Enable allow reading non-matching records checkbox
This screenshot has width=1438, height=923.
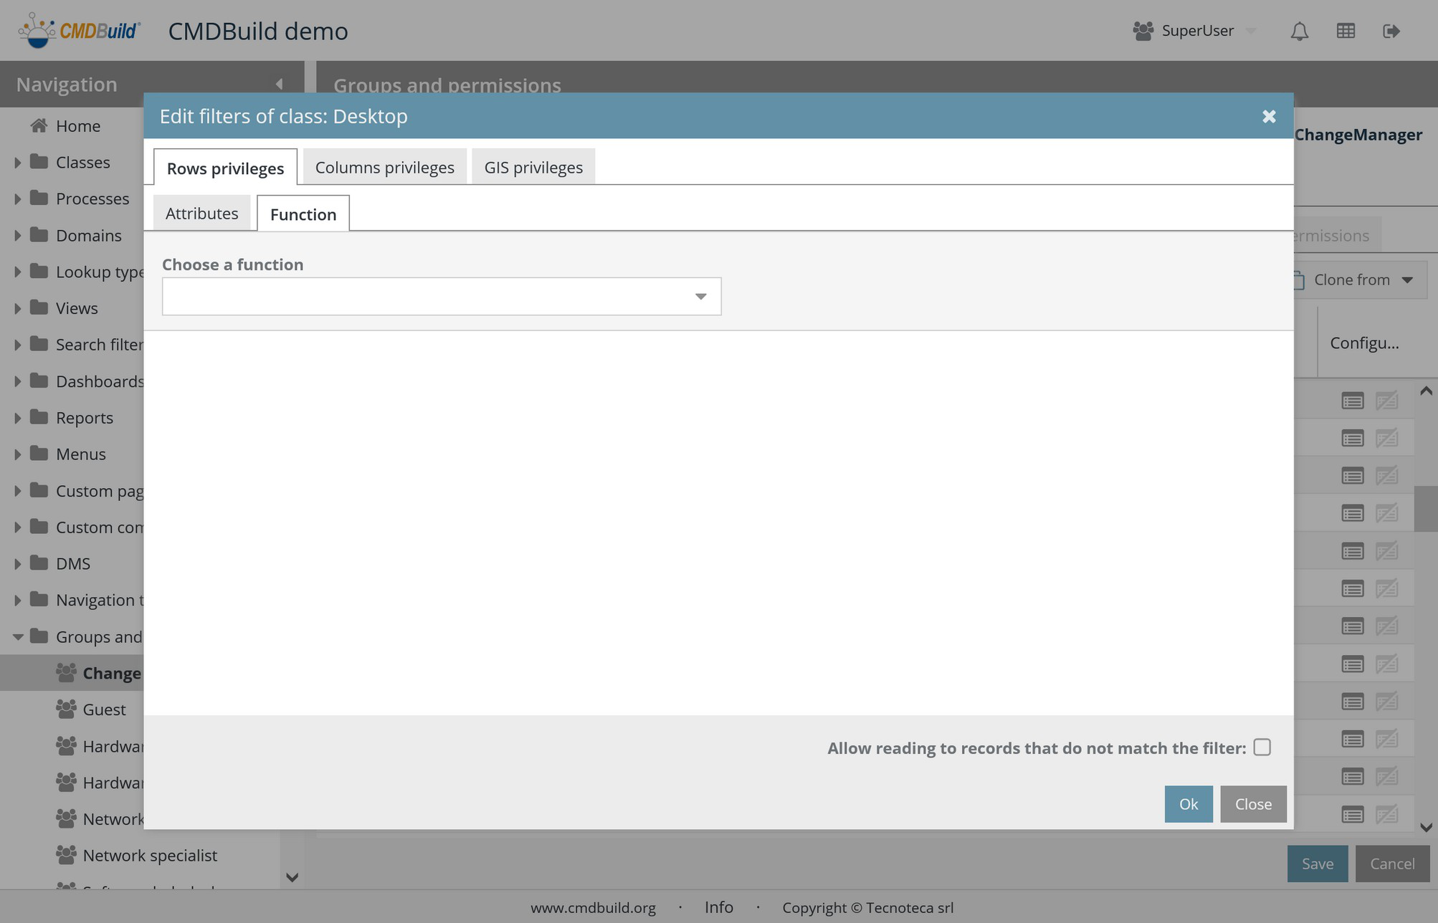coord(1262,747)
